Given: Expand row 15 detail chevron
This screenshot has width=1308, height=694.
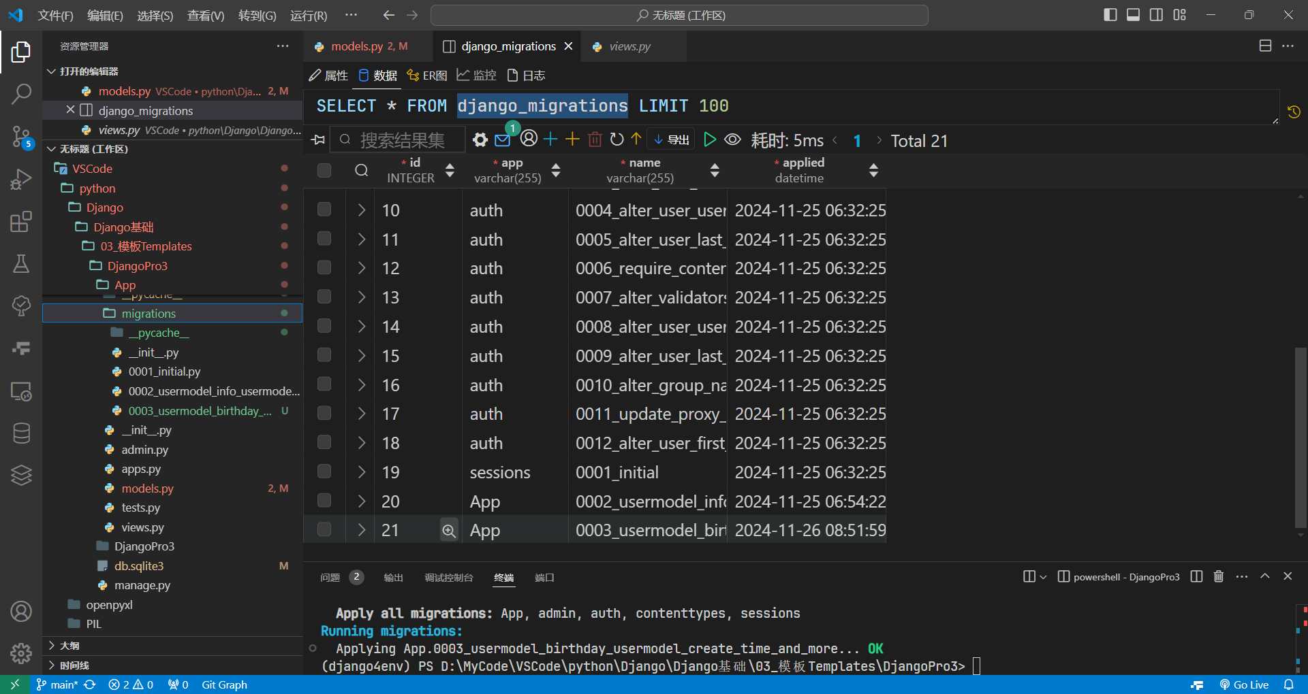Looking at the screenshot, I should pos(362,356).
